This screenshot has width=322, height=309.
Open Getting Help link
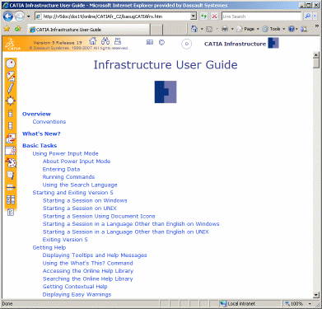pos(49,247)
